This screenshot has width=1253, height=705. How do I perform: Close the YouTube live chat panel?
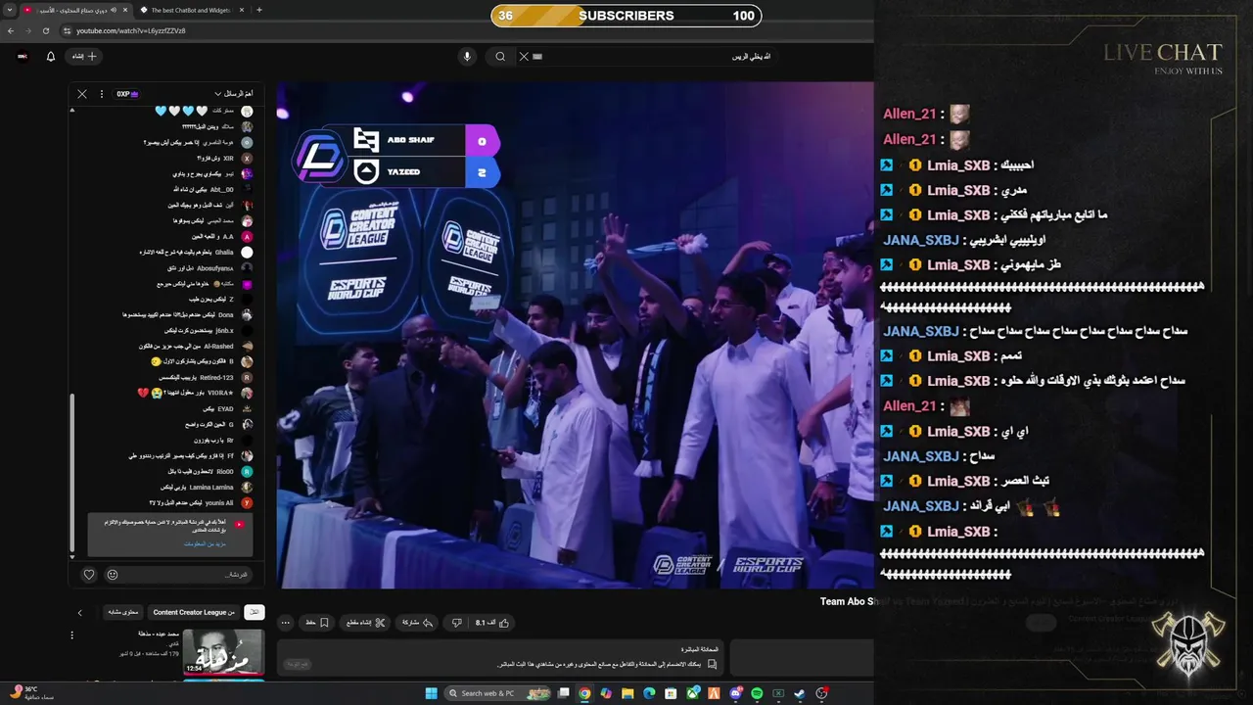click(x=82, y=94)
